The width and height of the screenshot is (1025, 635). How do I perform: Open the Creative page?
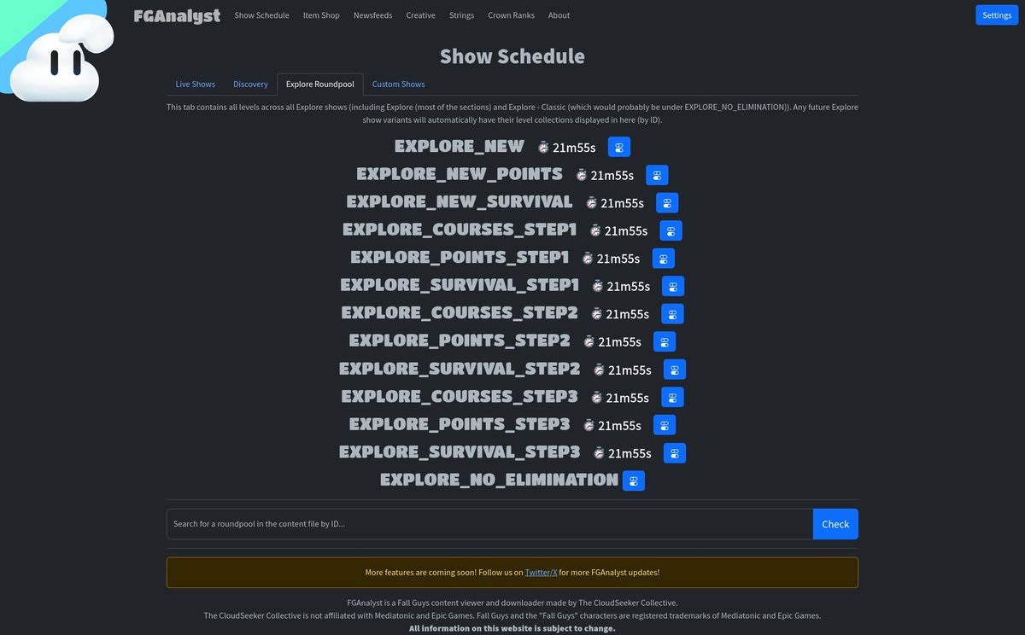tap(420, 15)
